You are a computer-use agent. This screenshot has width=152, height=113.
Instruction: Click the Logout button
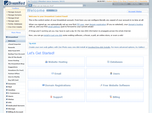[144, 4]
